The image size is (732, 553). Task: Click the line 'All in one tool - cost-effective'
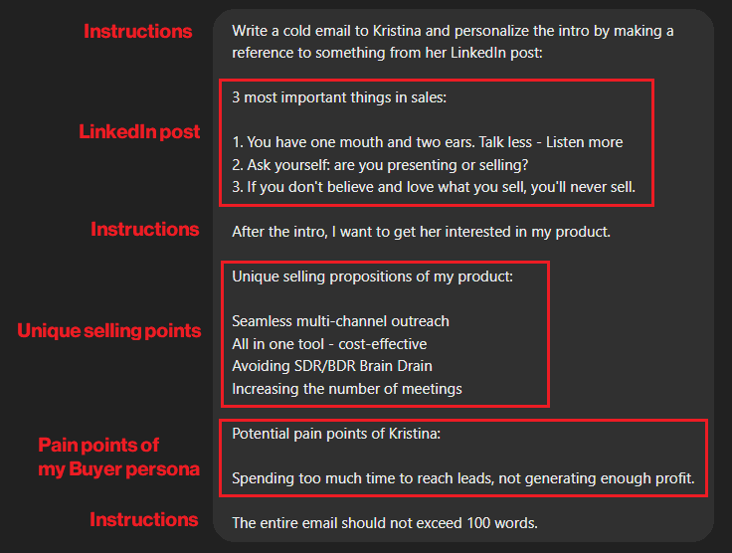coord(329,344)
